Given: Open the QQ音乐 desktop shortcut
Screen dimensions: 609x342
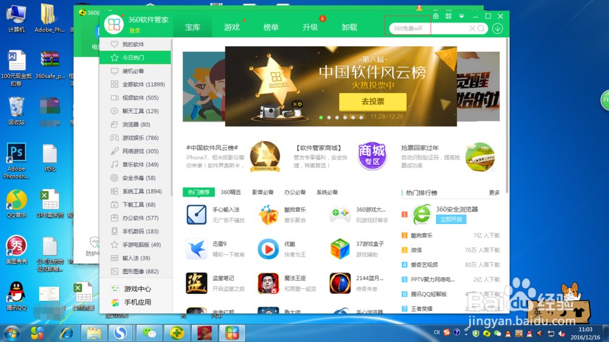Looking at the screenshot, I should [16, 204].
